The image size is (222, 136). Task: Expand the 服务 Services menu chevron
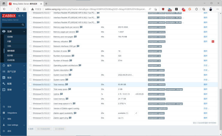pos(24,66)
